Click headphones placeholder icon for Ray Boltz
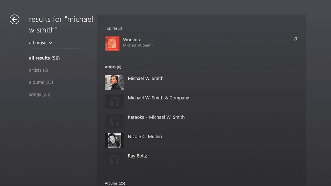331x186 pixels. (x=114, y=160)
